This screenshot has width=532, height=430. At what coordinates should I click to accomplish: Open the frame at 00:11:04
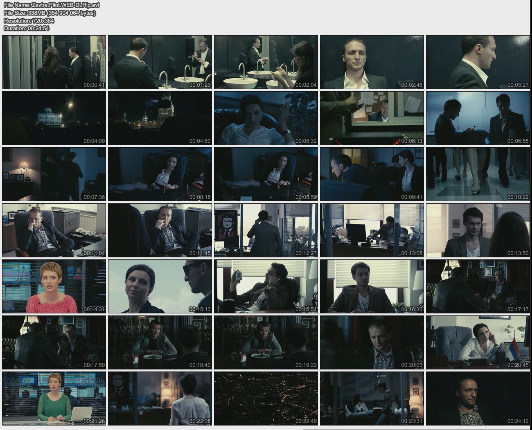pos(54,230)
